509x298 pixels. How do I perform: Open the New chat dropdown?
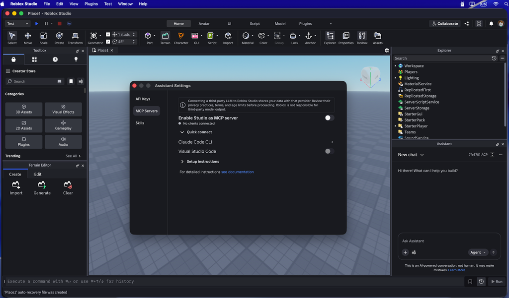click(x=411, y=155)
